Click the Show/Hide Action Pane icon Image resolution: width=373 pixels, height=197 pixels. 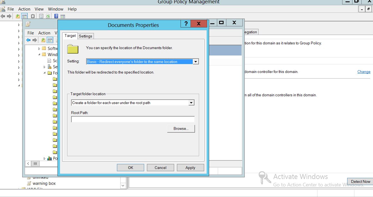coord(63,16)
